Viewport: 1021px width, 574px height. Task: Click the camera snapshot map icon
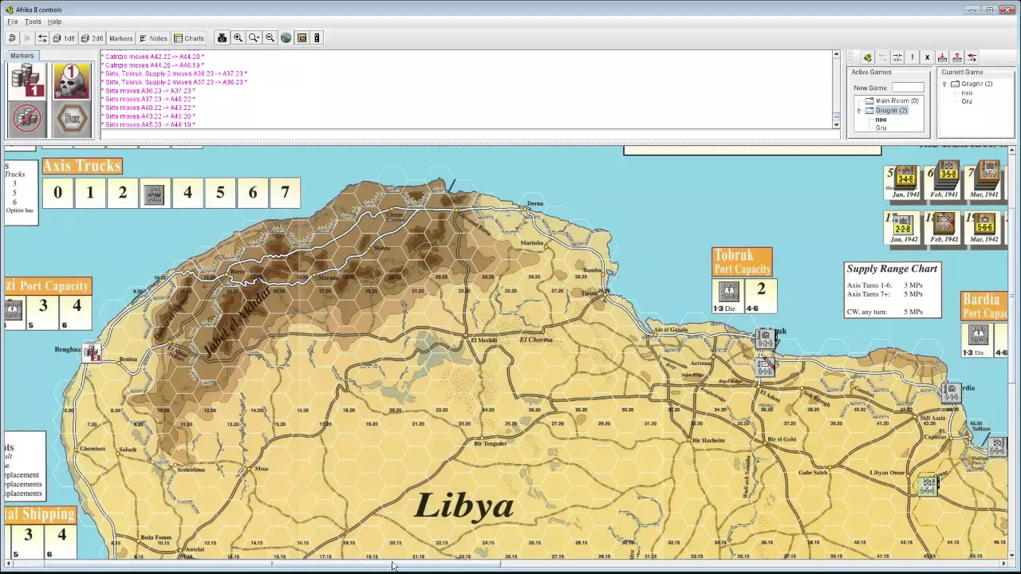tap(223, 38)
